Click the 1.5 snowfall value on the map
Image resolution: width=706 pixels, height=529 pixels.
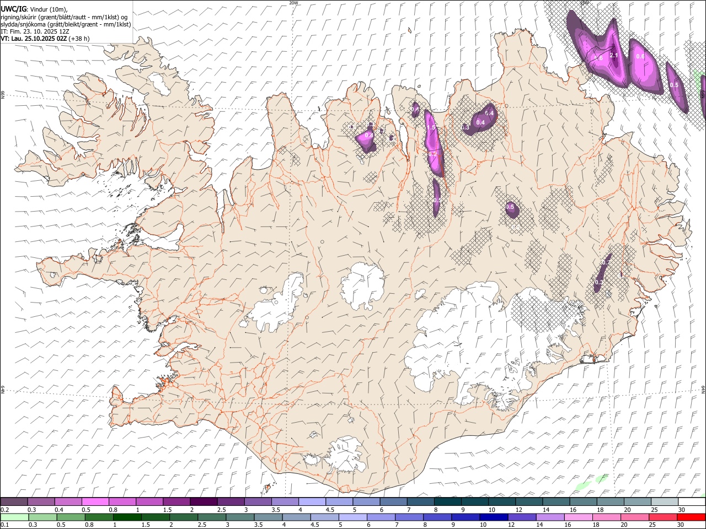431,127
